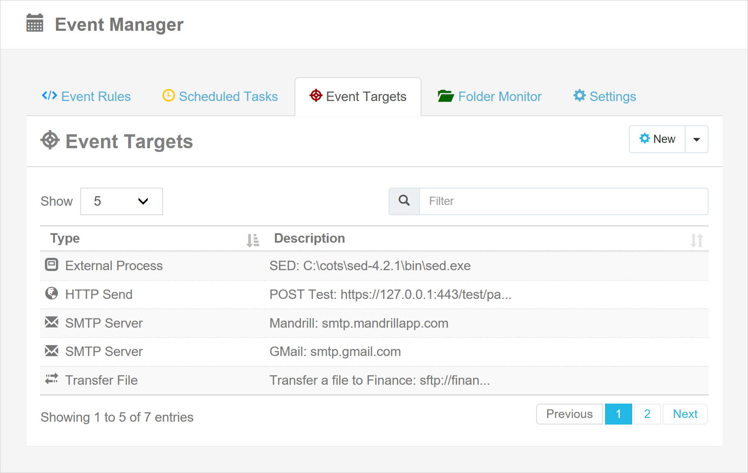Expand the New button dropdown arrow
This screenshot has width=748, height=473.
[697, 139]
